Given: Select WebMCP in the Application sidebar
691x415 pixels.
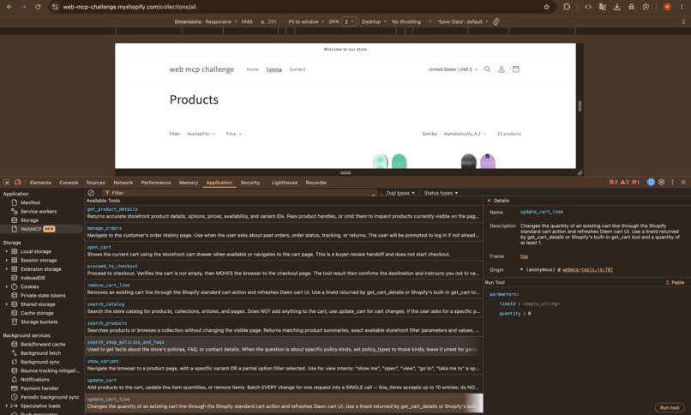Looking at the screenshot, I should pos(31,229).
